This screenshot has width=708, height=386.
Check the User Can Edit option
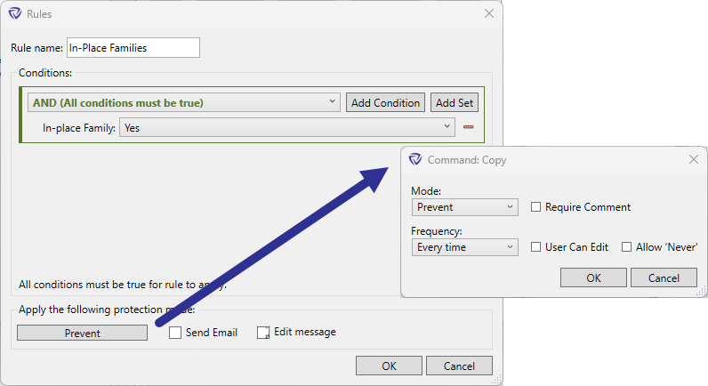pyautogui.click(x=535, y=247)
